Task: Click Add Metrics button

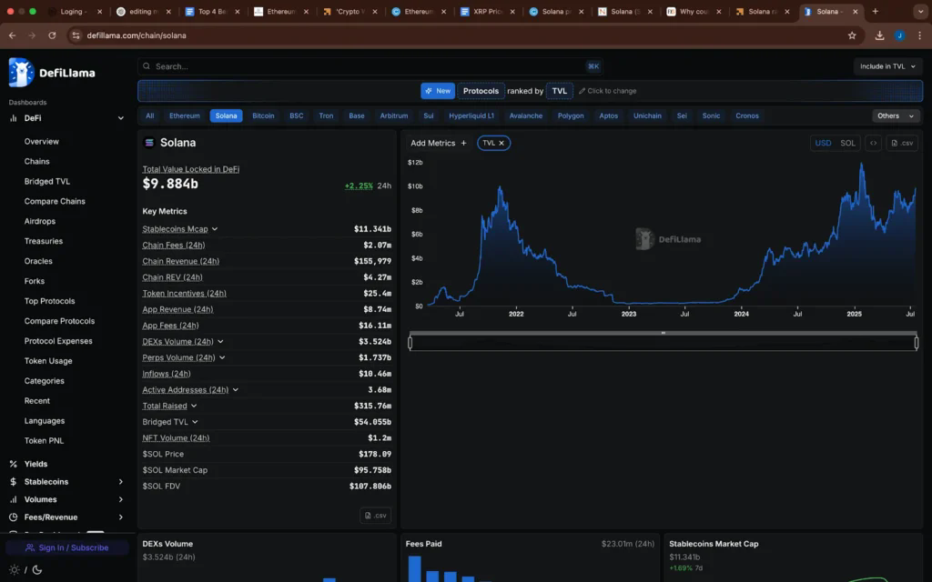Action: click(x=438, y=143)
